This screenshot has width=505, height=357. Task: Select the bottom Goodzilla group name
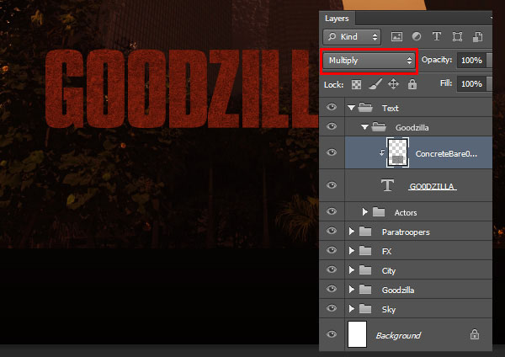(x=398, y=290)
